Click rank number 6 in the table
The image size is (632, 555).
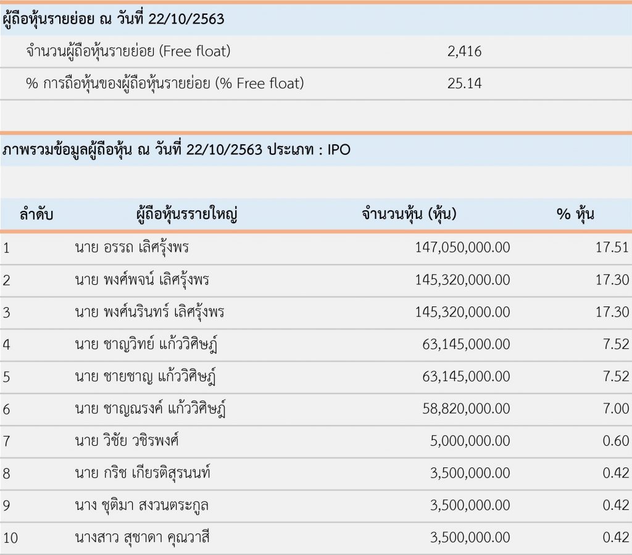point(6,409)
